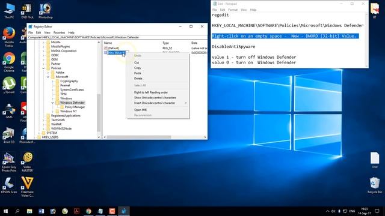Click DisableAntiSpyware text in Notepad
The width and height of the screenshot is (385, 216).
click(233, 47)
